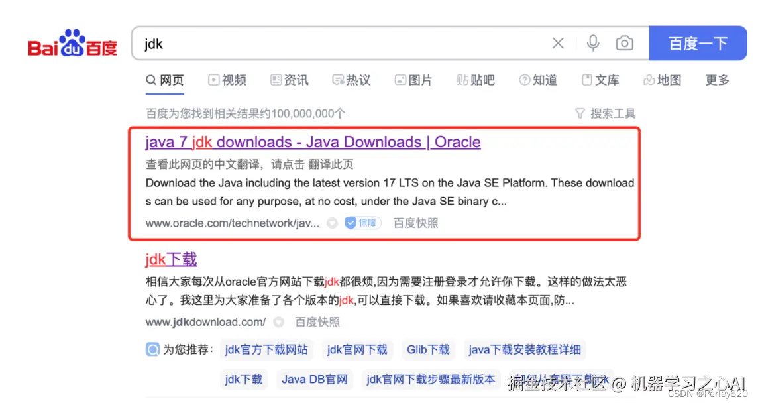Select suggestion Glib下载
This screenshot has height=405, width=758.
(x=428, y=350)
